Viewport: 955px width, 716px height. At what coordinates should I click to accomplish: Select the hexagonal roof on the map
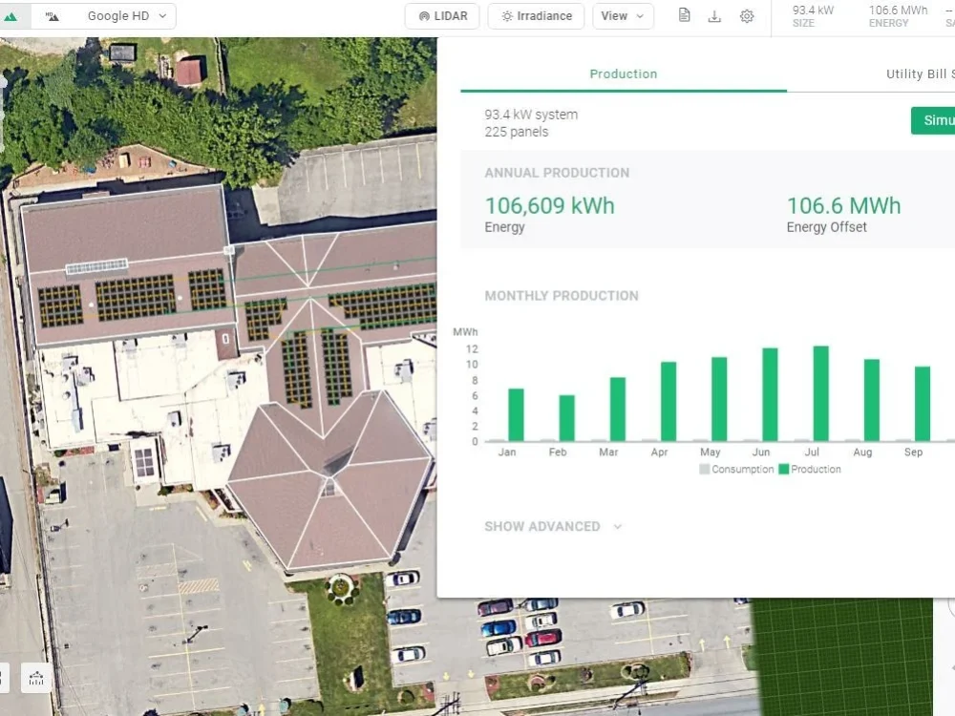329,478
